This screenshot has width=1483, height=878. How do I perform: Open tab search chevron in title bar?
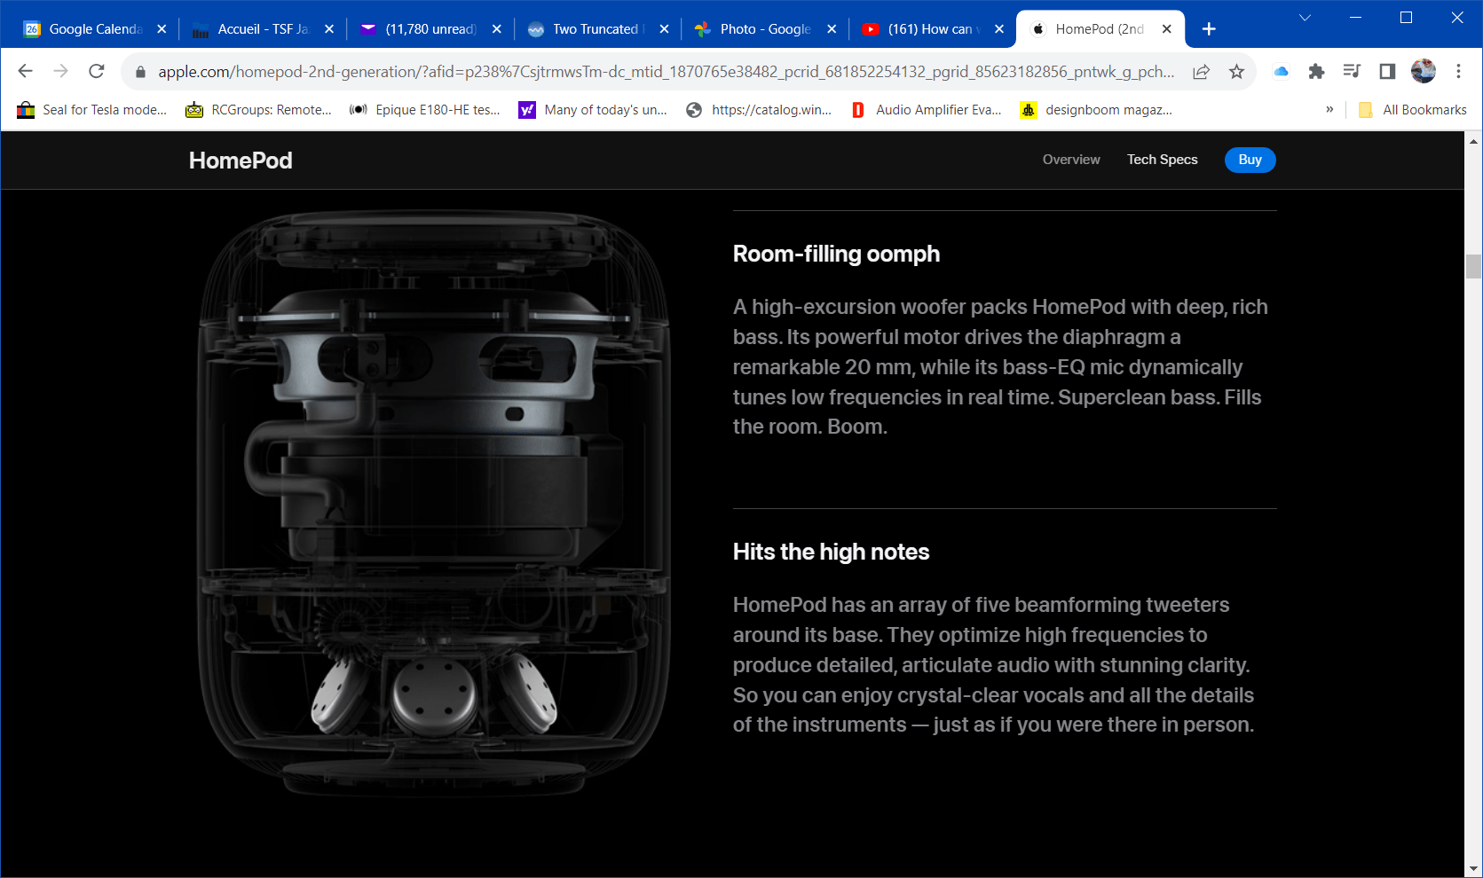1305,17
